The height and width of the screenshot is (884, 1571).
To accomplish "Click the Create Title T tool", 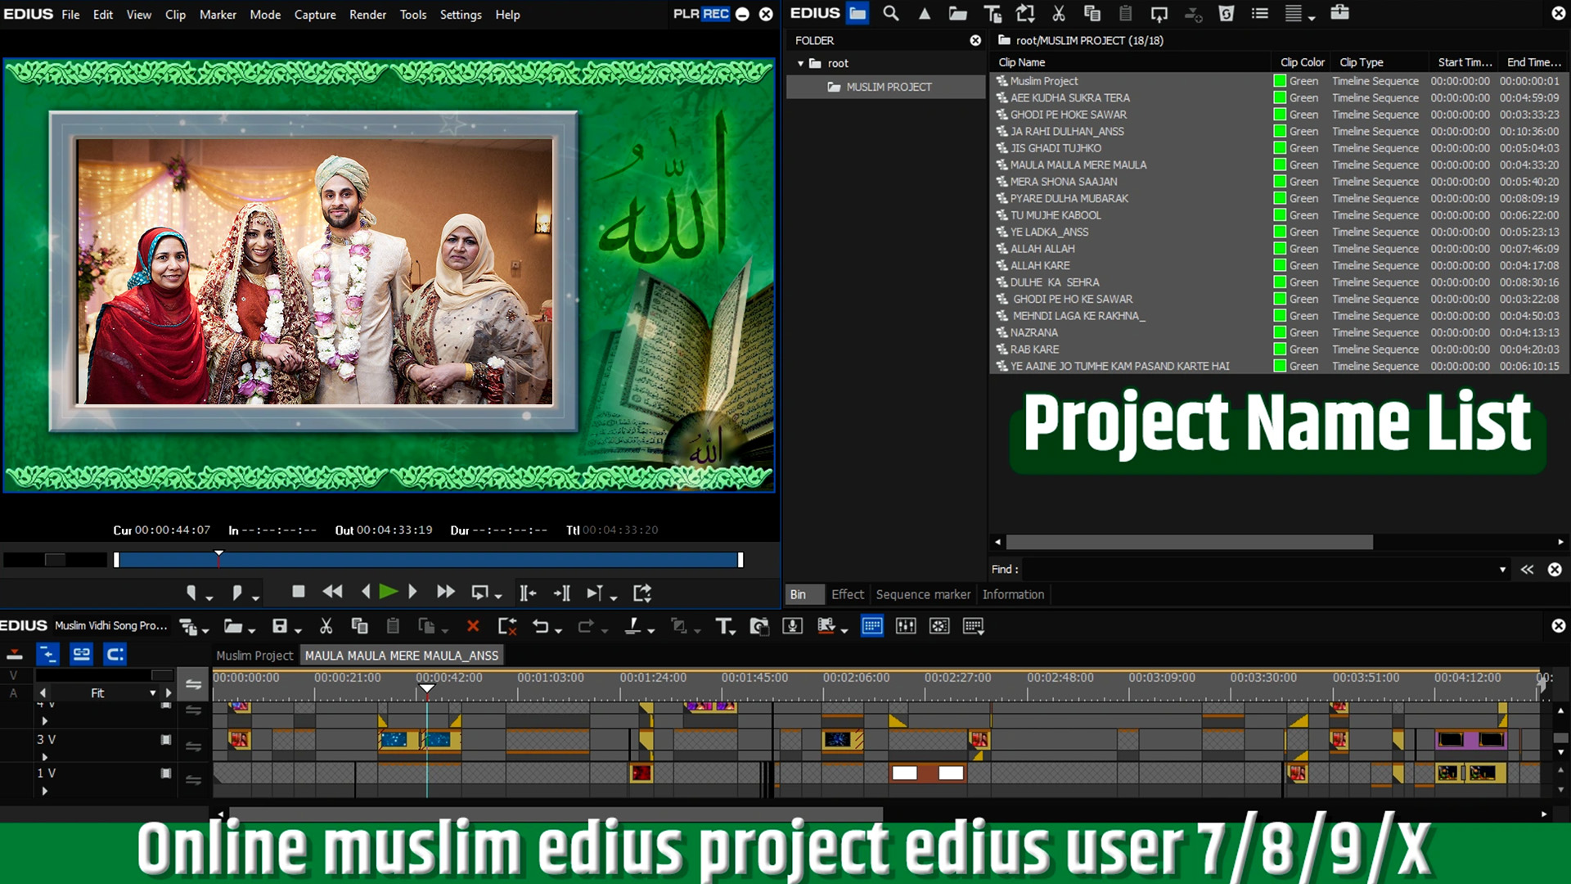I will coord(723,626).
